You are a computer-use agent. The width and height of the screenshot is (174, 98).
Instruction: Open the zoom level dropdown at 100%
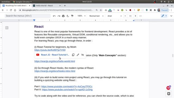pos(82,16)
